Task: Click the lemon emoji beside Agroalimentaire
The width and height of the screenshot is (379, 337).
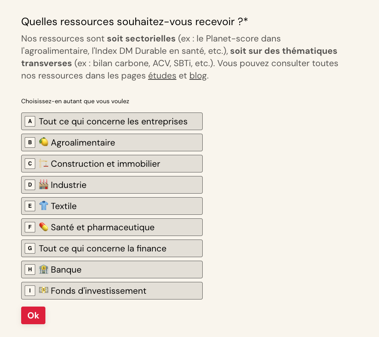Action: click(44, 142)
